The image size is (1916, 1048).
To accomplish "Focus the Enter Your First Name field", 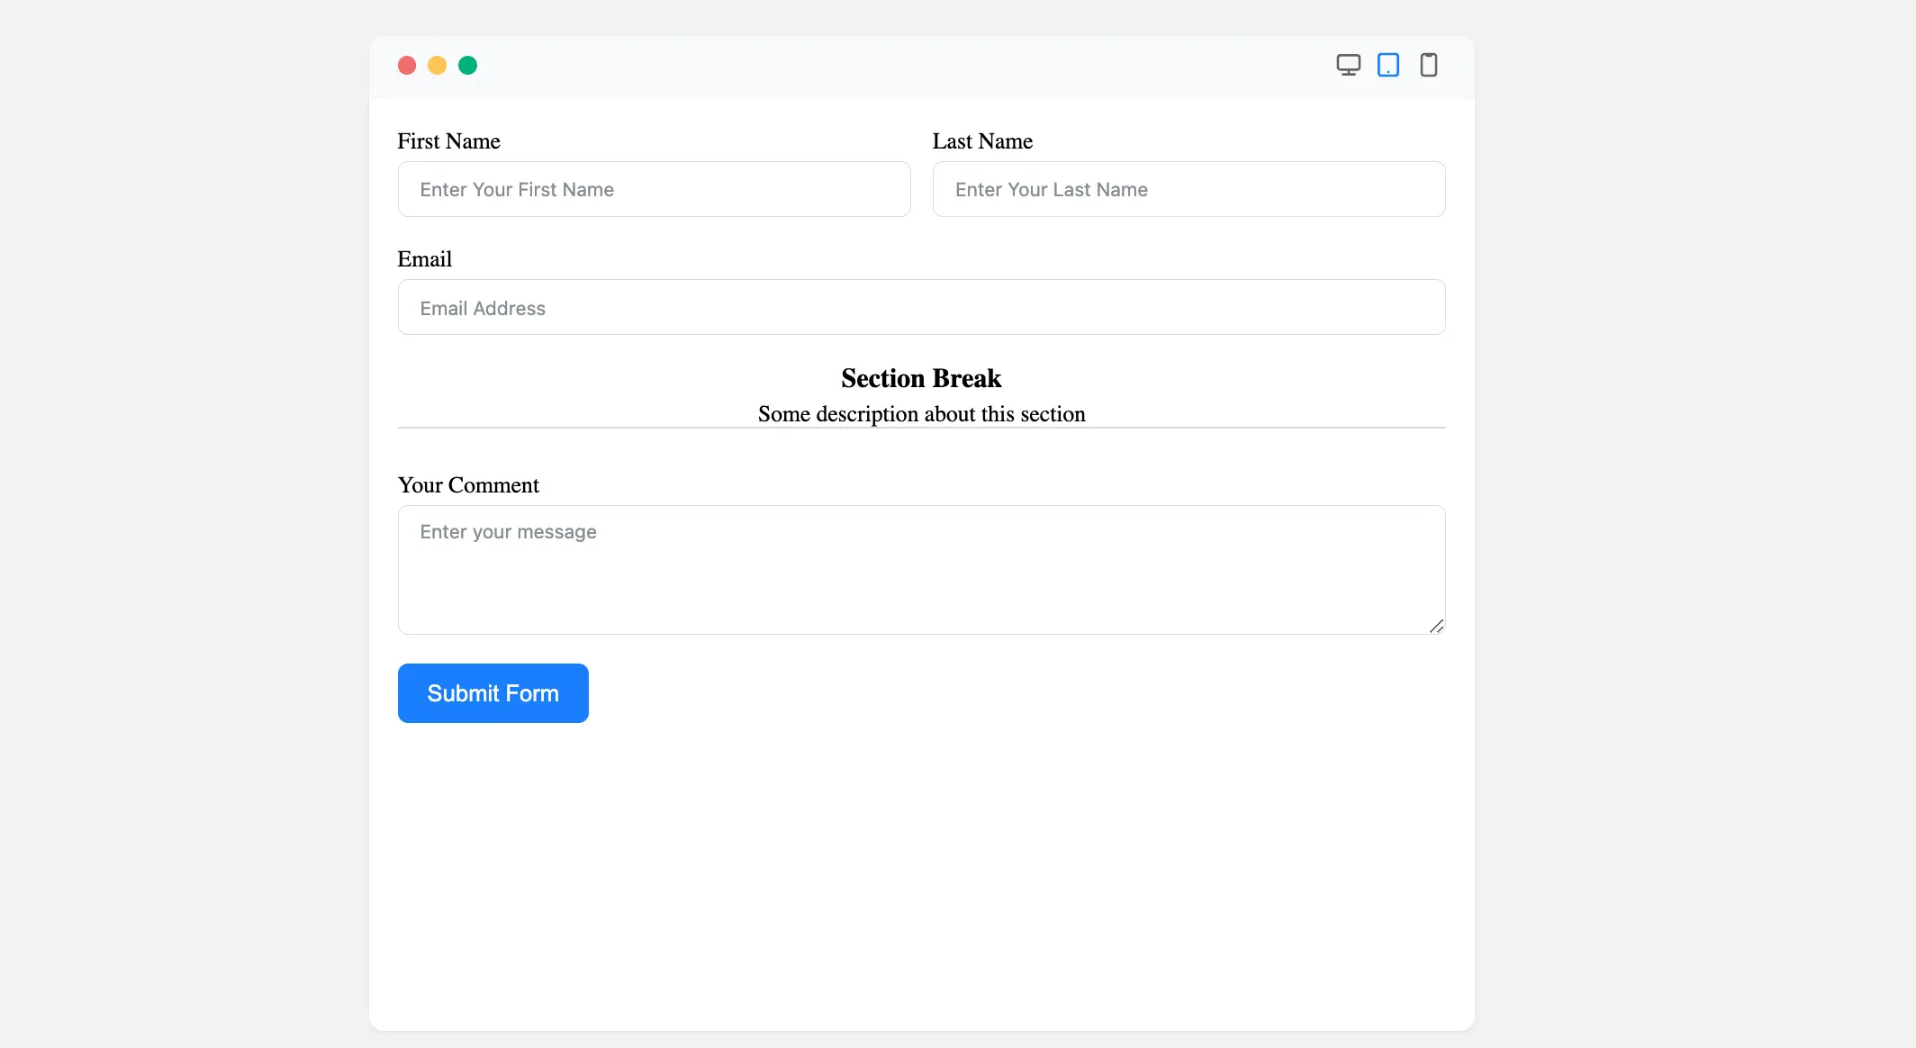I will [x=654, y=189].
